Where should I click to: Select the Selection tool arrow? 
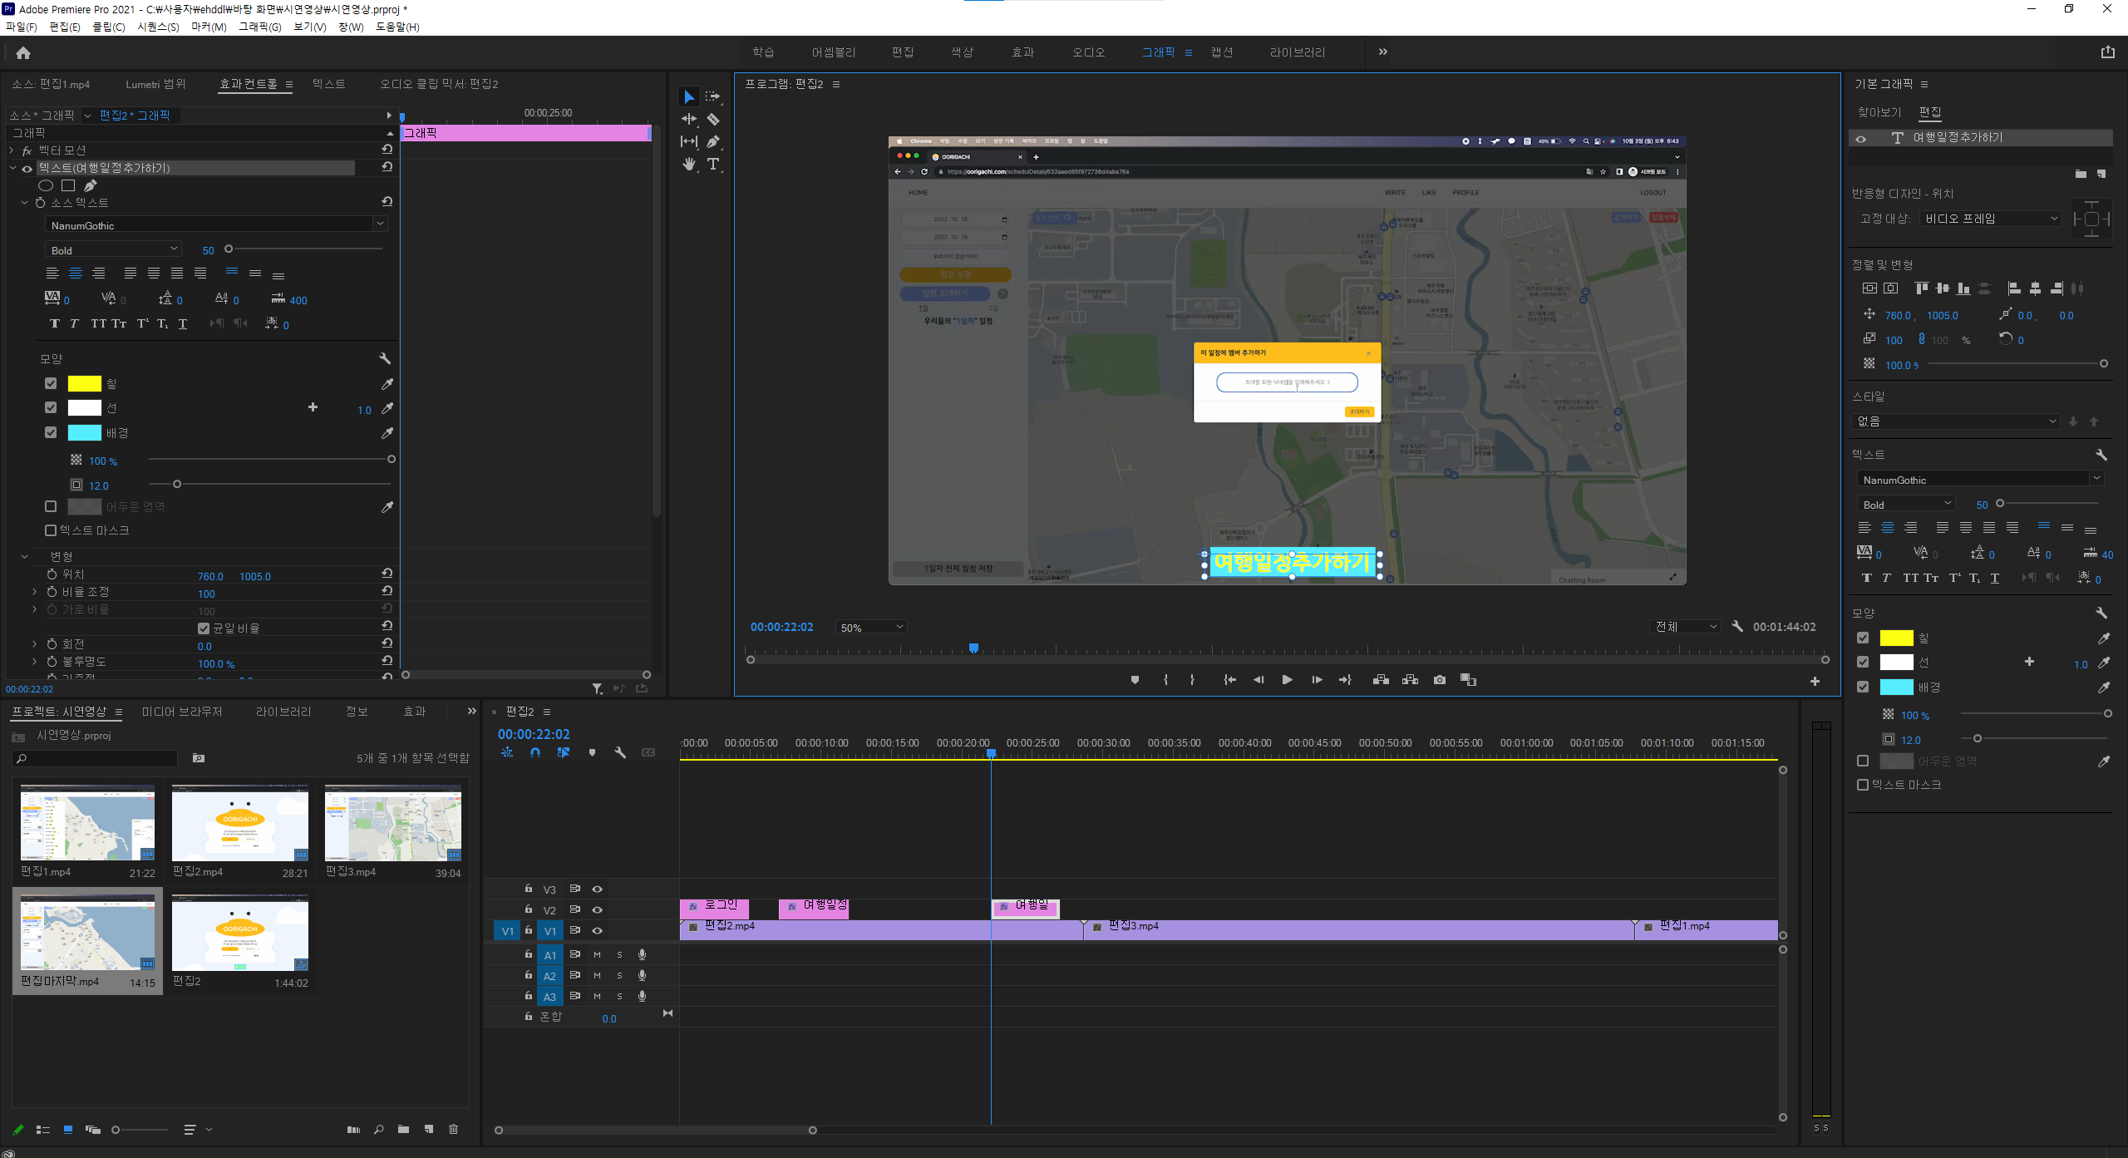coord(689,97)
